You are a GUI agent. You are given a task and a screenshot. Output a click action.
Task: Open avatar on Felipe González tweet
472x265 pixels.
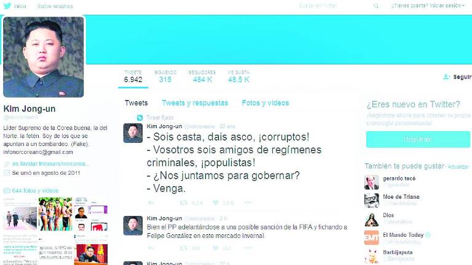(x=133, y=225)
